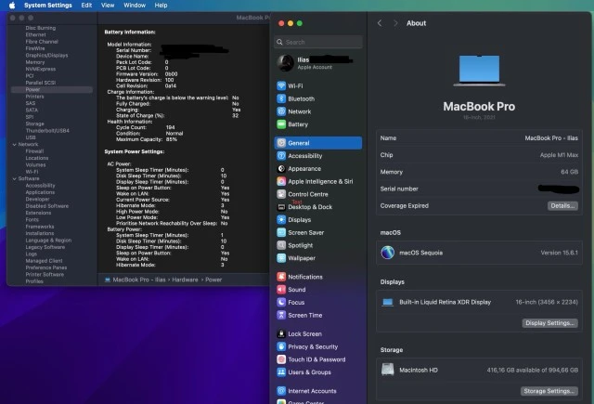Open Users & Groups icon
594x404 pixels.
[281, 372]
